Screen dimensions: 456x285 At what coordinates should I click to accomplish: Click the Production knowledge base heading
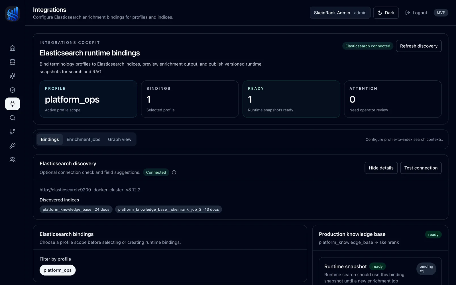(x=352, y=234)
